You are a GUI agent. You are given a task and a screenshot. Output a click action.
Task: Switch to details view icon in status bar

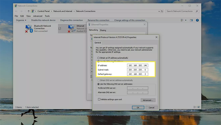tap(195, 107)
